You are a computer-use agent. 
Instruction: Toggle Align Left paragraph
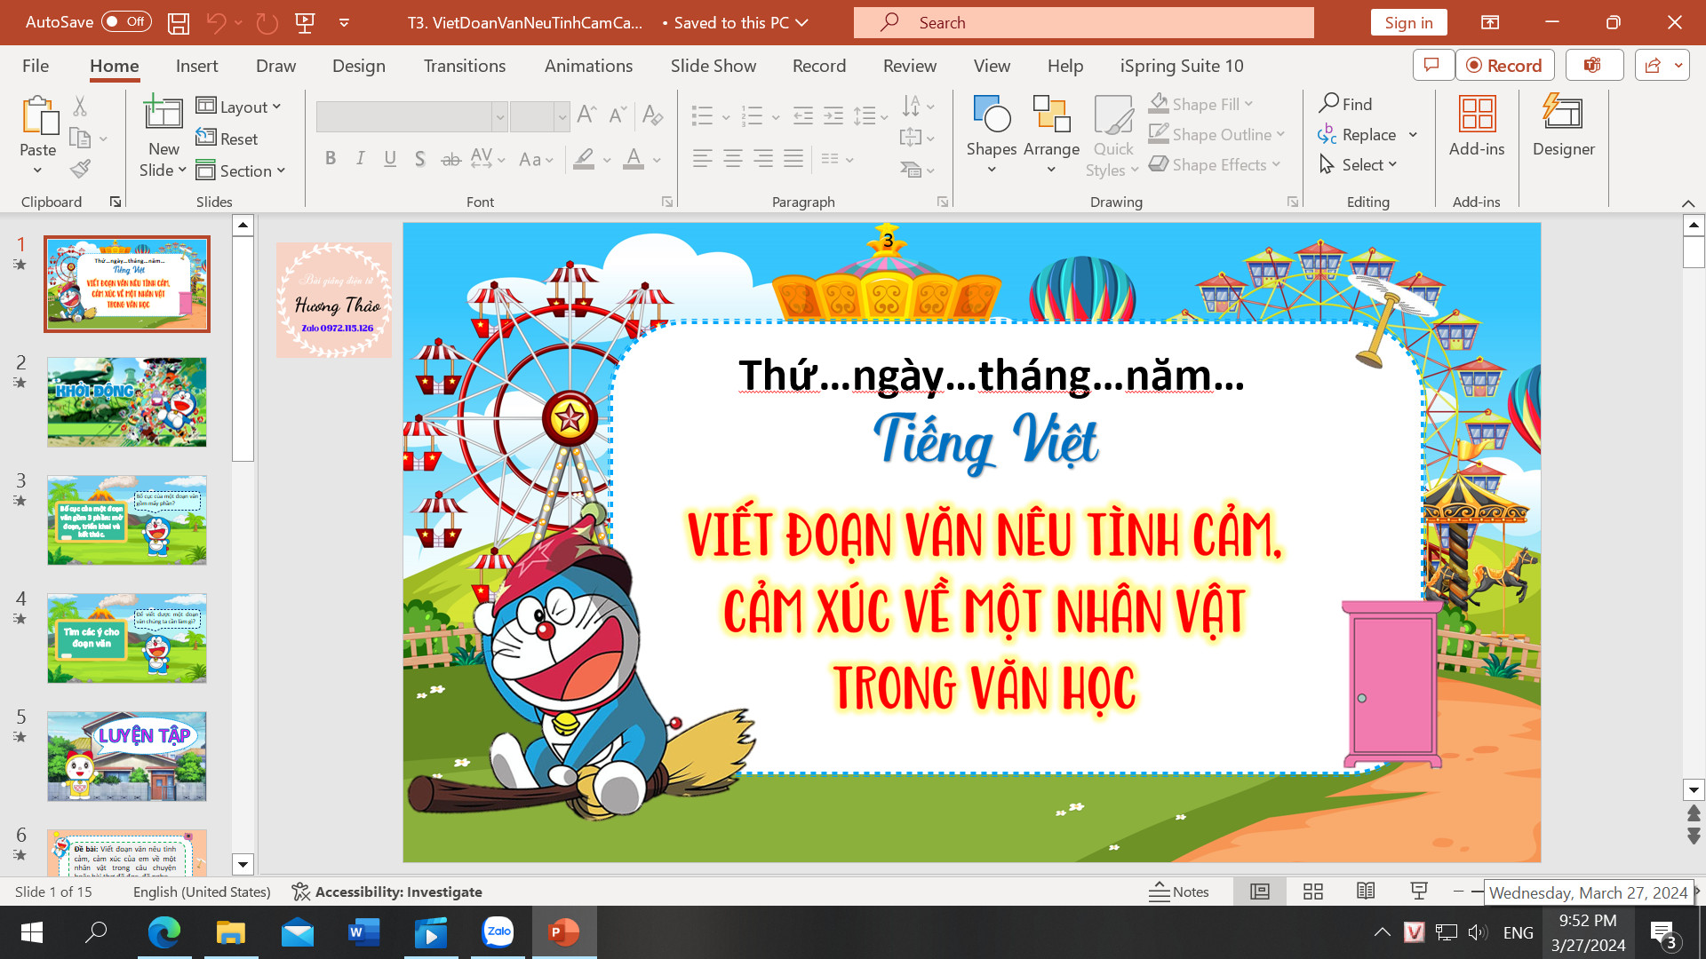[702, 159]
